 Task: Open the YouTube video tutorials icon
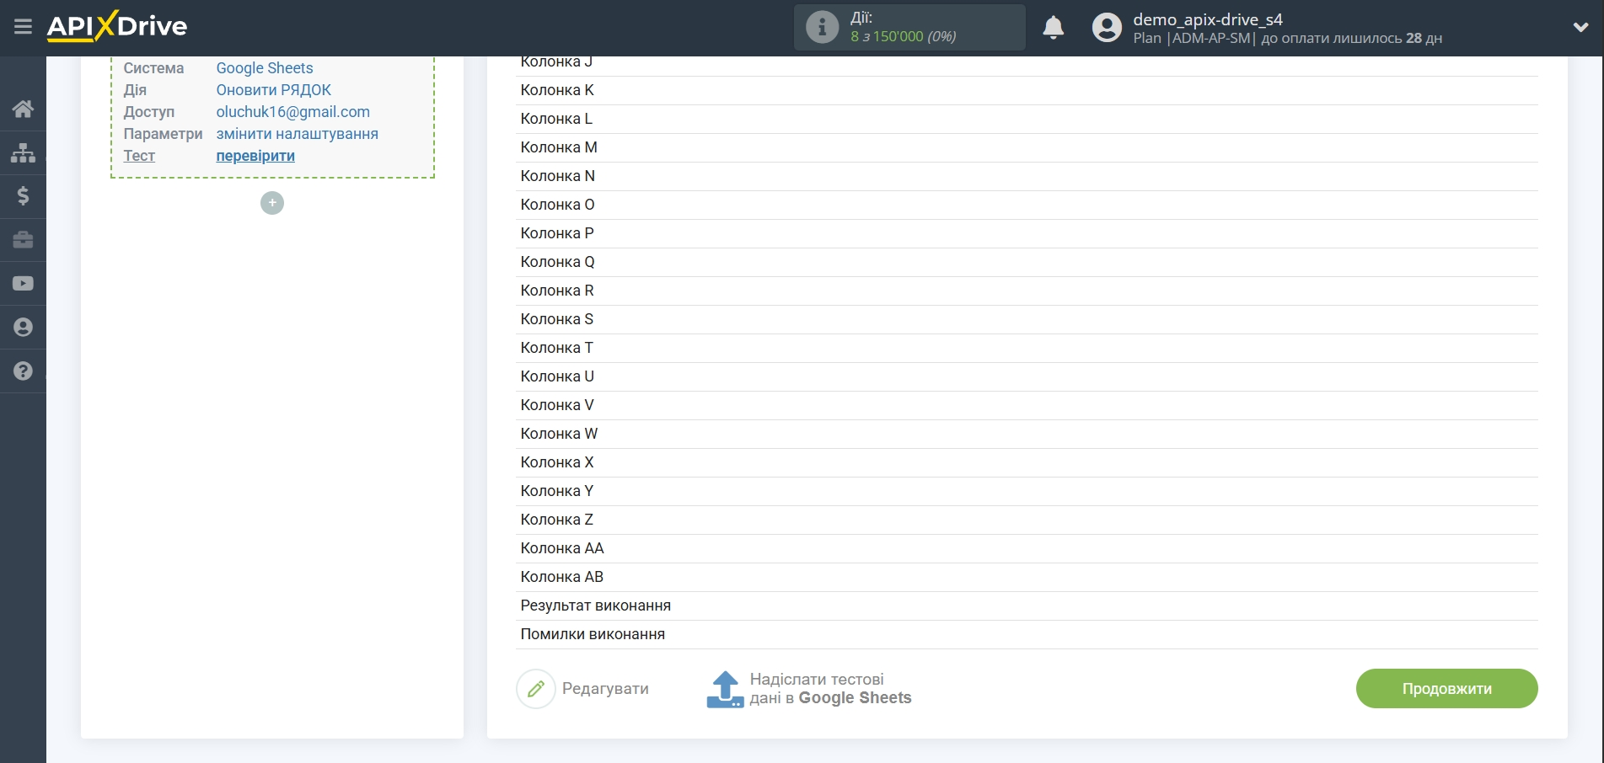point(23,284)
